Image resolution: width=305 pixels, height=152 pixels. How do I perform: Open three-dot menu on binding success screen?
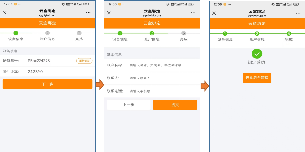pyautogui.click(x=298, y=13)
